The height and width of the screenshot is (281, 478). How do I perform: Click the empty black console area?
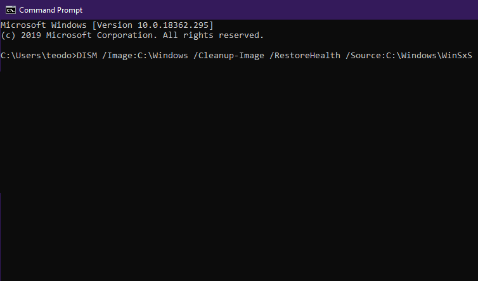pos(239,170)
